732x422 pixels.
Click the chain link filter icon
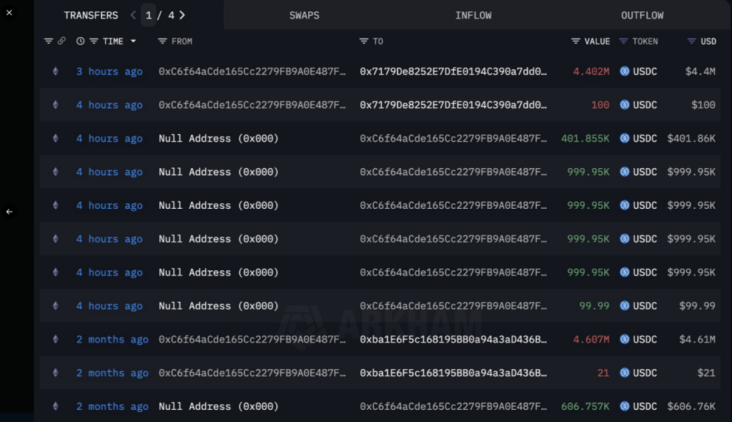point(61,41)
